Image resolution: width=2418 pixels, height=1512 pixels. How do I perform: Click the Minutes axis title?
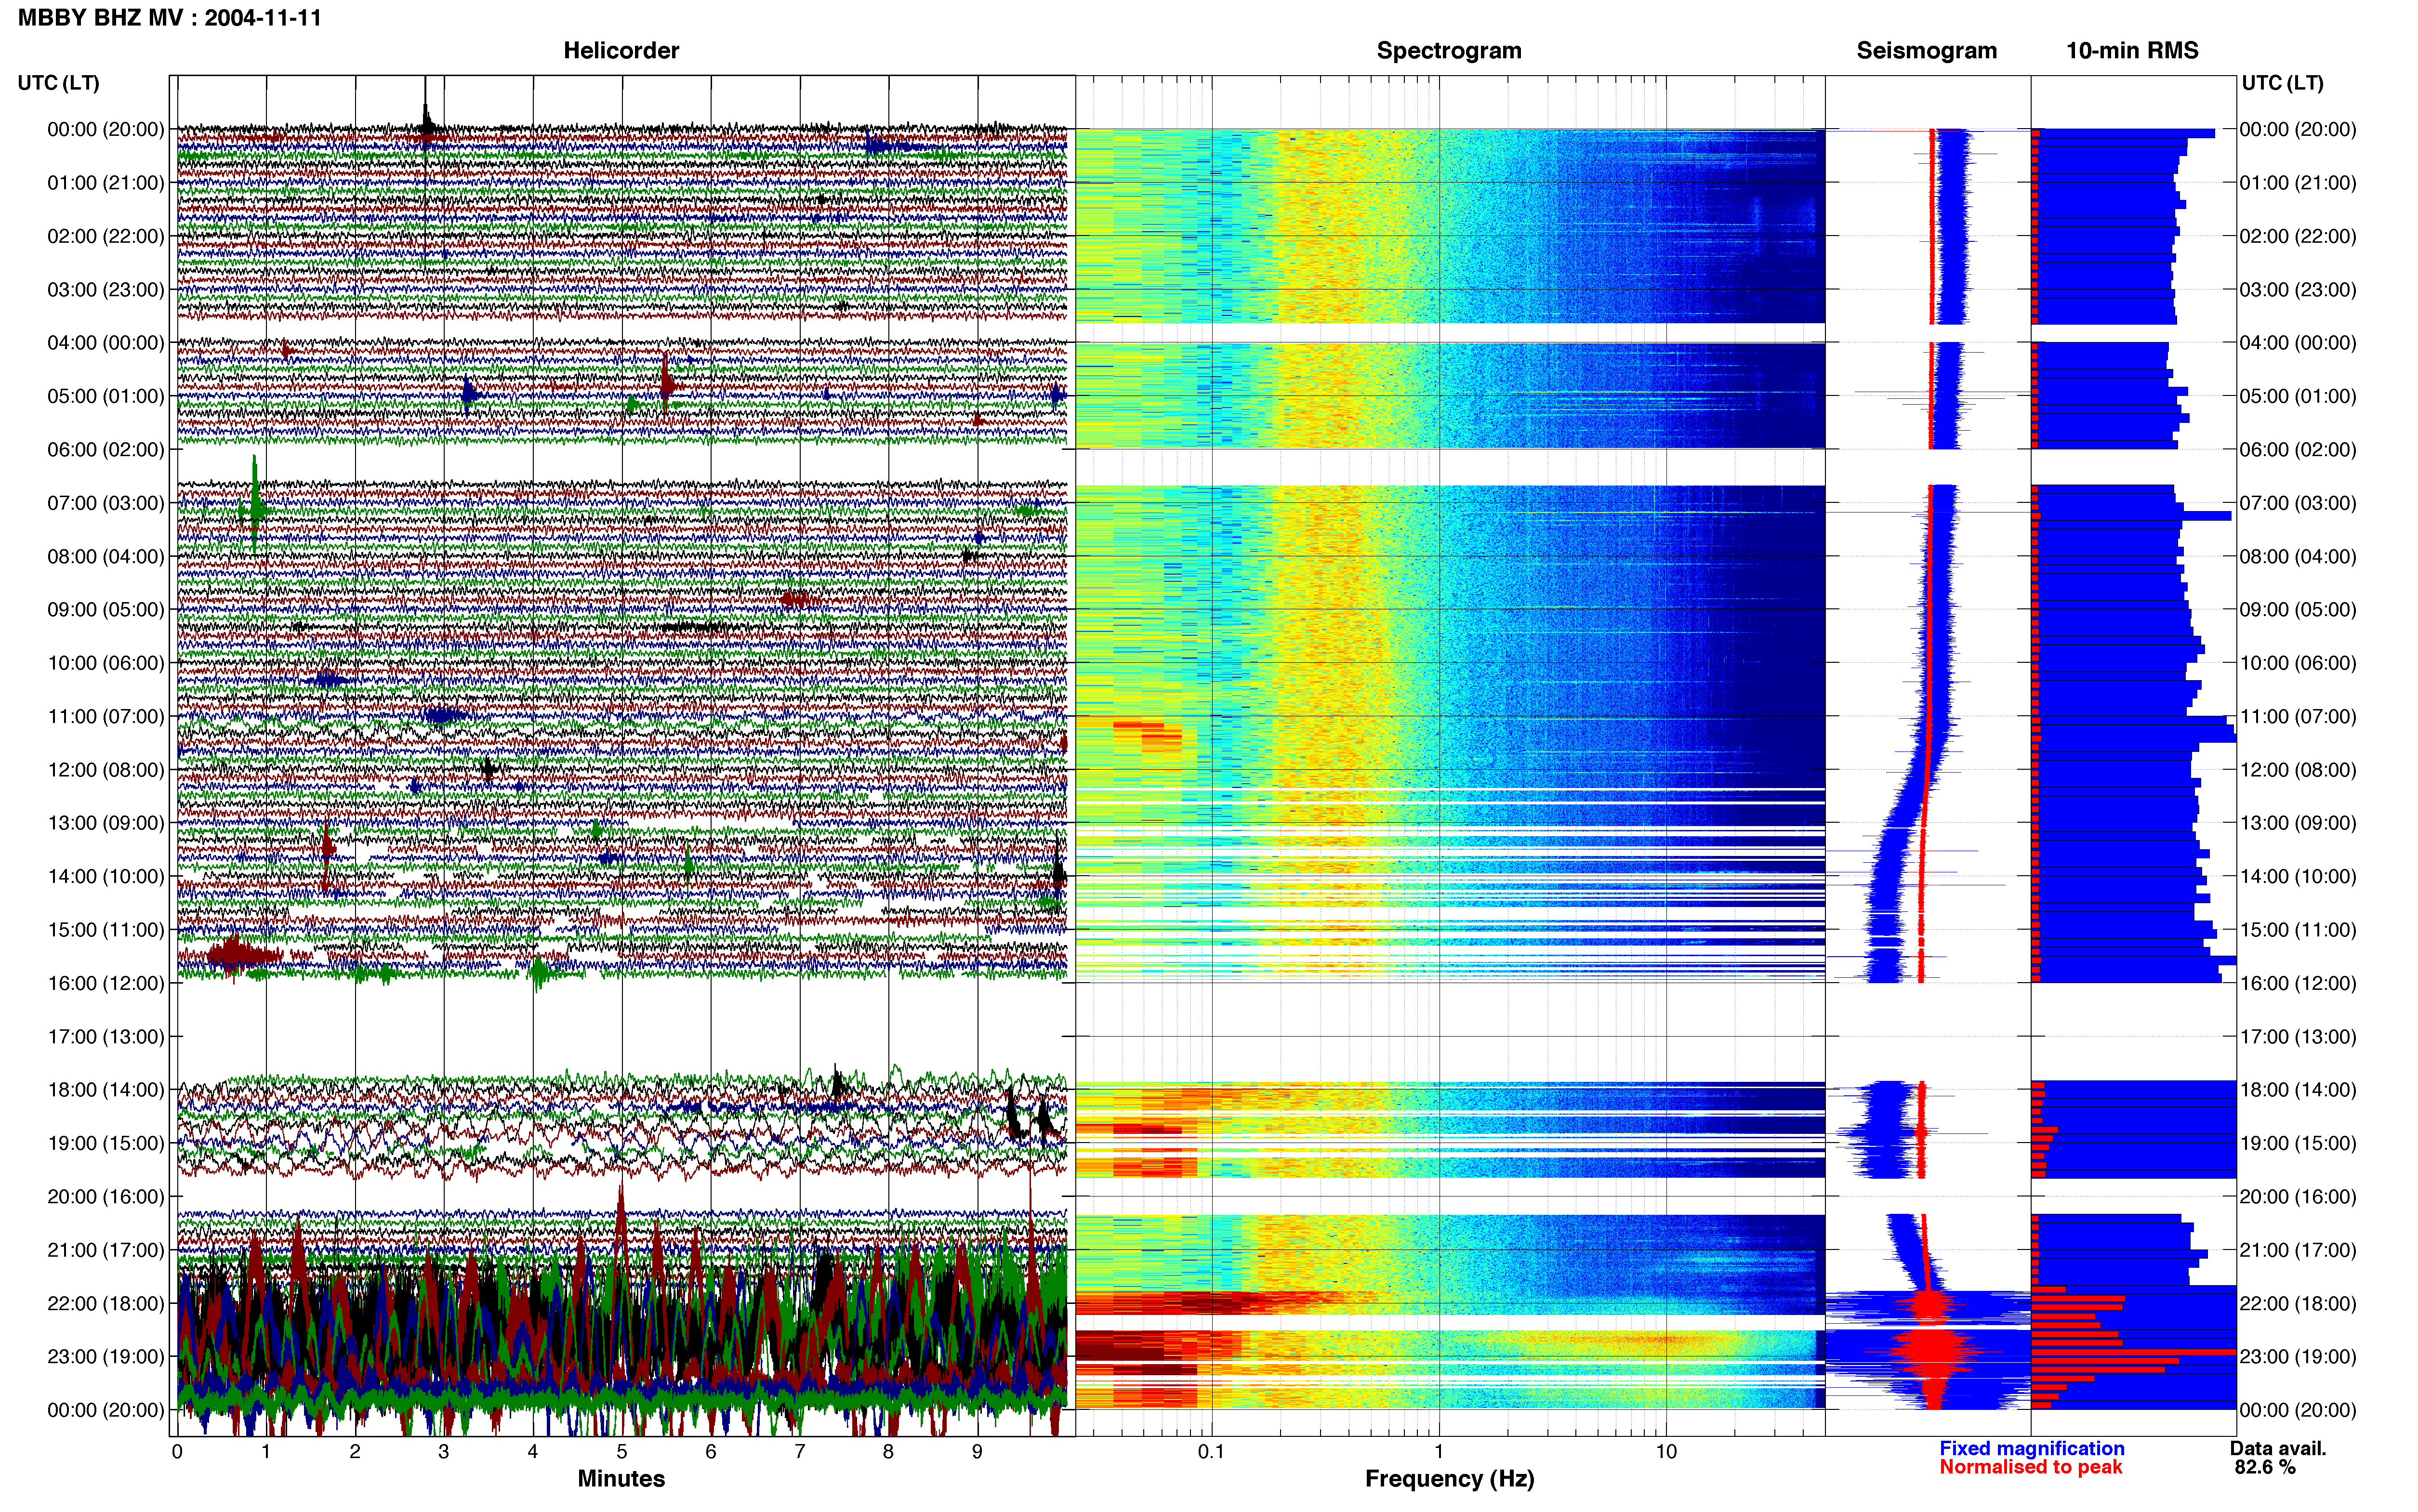(x=621, y=1478)
